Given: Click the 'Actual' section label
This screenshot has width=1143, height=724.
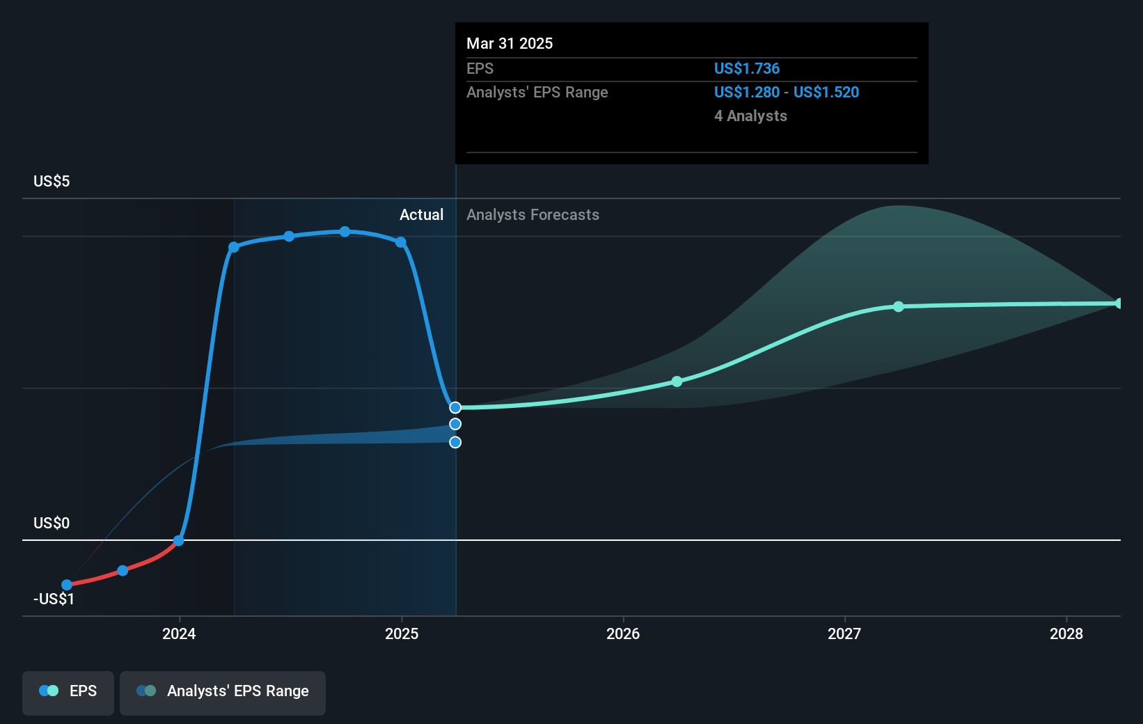Looking at the screenshot, I should click(x=421, y=214).
